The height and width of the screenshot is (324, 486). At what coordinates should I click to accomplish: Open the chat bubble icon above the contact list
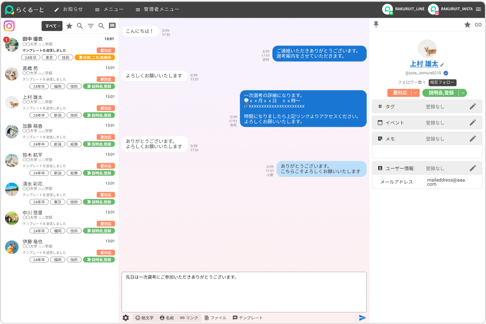112,26
